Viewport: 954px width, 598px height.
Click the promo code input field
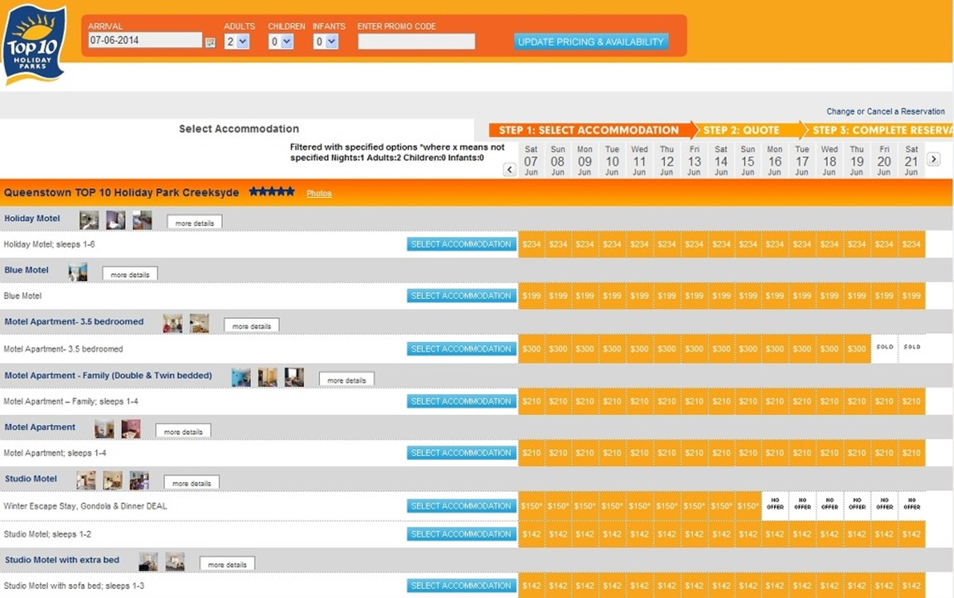click(416, 41)
